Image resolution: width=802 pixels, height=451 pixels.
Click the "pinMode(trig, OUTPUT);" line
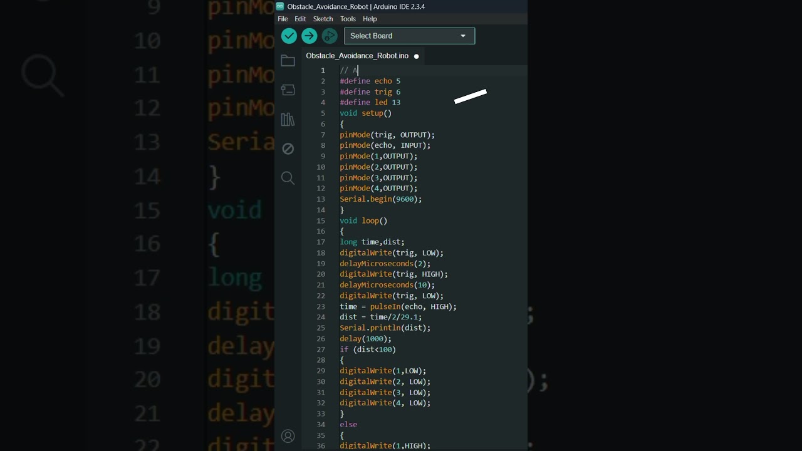[387, 135]
